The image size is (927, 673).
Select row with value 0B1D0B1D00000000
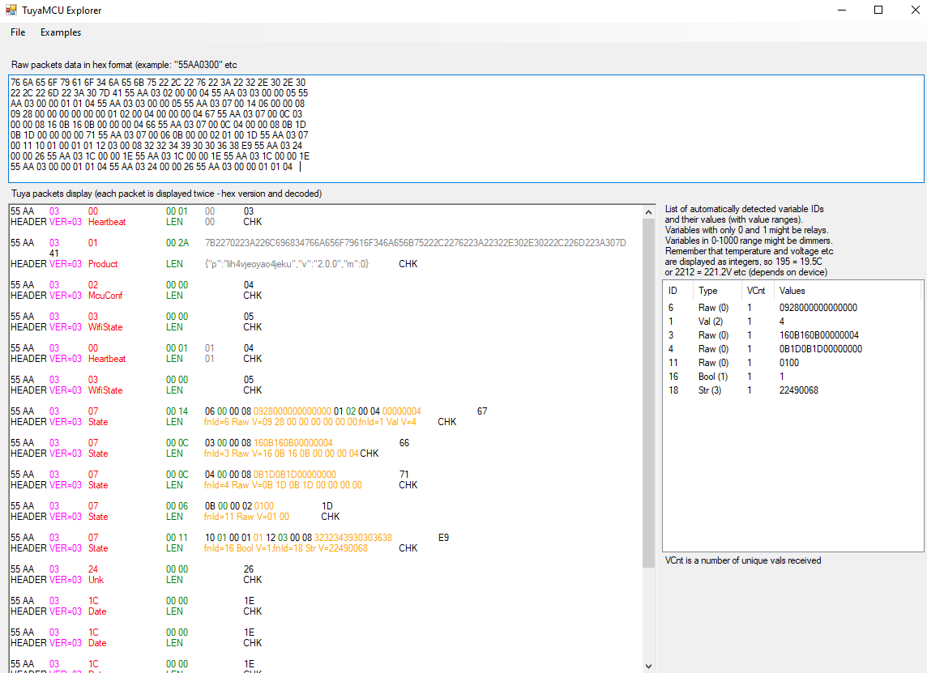pyautogui.click(x=792, y=349)
